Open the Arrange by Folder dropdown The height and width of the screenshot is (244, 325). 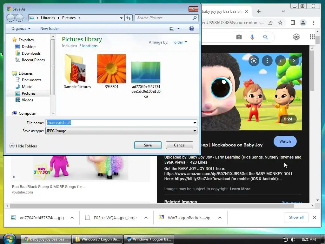click(180, 42)
